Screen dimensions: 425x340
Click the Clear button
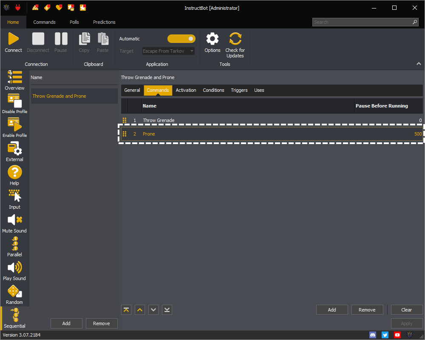click(x=407, y=310)
